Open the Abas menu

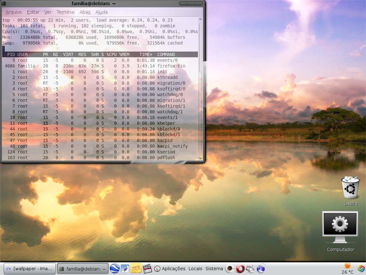point(85,12)
